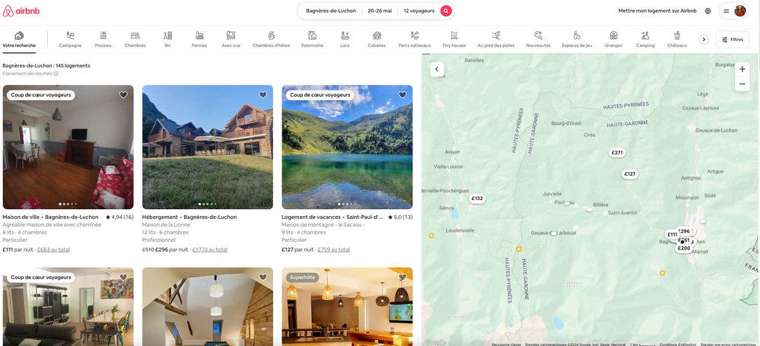
Task: Click the red search magnifier icon
Action: pos(446,11)
